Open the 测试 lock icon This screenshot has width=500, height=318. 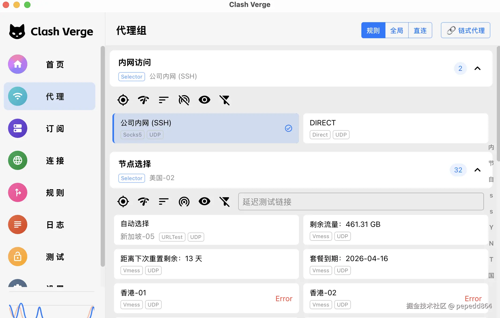(x=18, y=257)
